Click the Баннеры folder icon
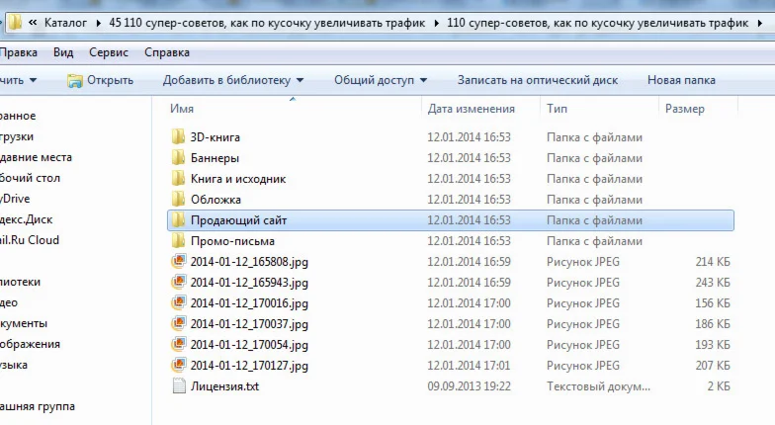775x425 pixels. (178, 158)
